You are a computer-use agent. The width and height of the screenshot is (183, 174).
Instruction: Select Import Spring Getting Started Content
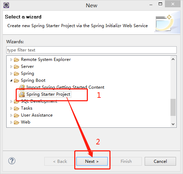(x=66, y=87)
